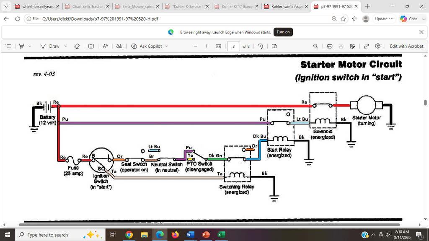Click the horizontal scrollbar thumb

(209, 225)
